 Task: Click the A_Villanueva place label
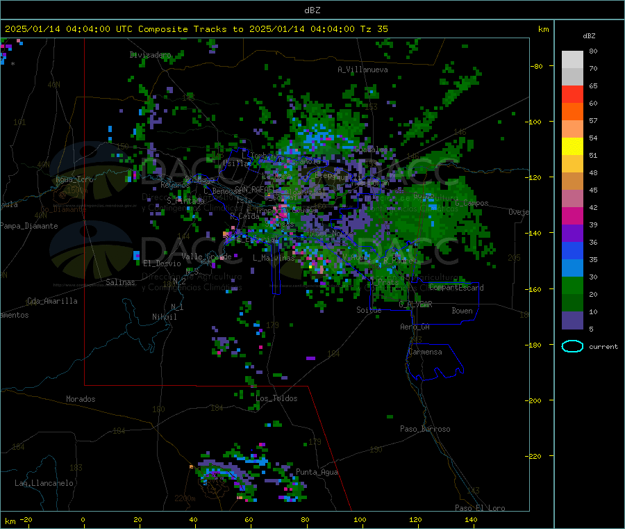click(362, 70)
